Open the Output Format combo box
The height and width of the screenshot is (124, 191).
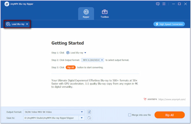54,112
